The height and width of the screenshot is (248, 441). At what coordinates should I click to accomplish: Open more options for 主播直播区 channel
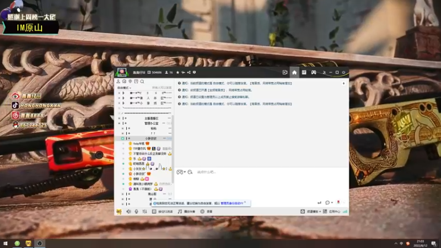coord(169,118)
